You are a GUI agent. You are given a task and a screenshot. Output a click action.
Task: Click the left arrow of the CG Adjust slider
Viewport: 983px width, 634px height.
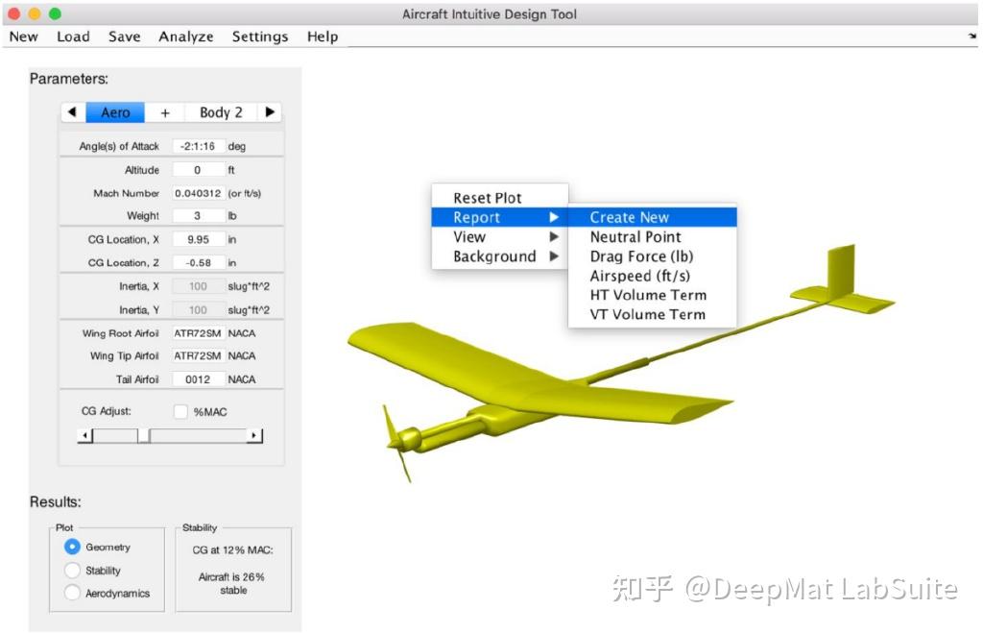coord(84,434)
